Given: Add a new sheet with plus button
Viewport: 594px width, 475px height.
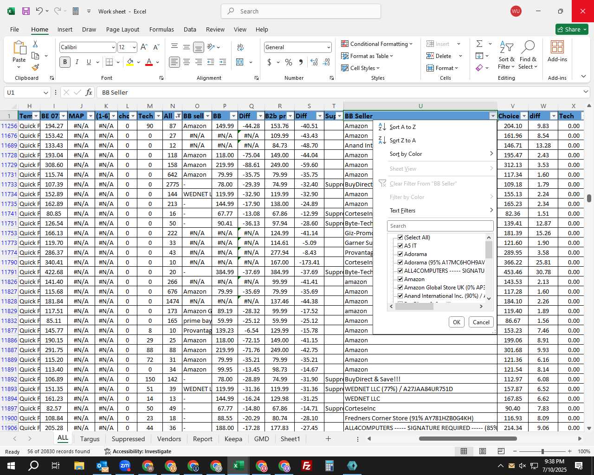Looking at the screenshot, I should point(328,438).
